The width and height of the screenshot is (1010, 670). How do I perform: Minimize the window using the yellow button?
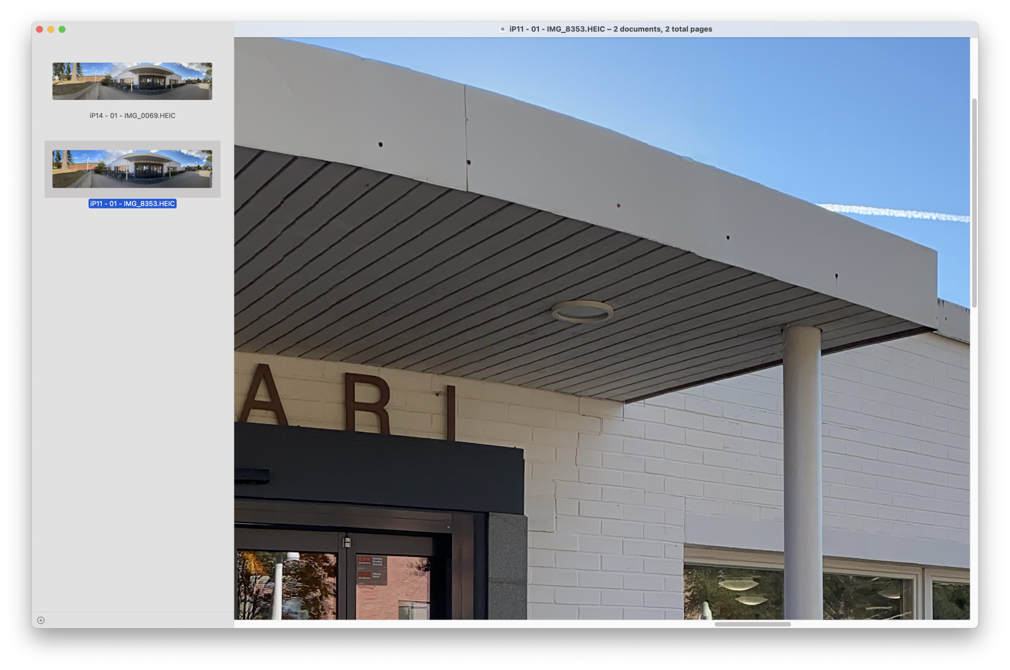[x=50, y=29]
